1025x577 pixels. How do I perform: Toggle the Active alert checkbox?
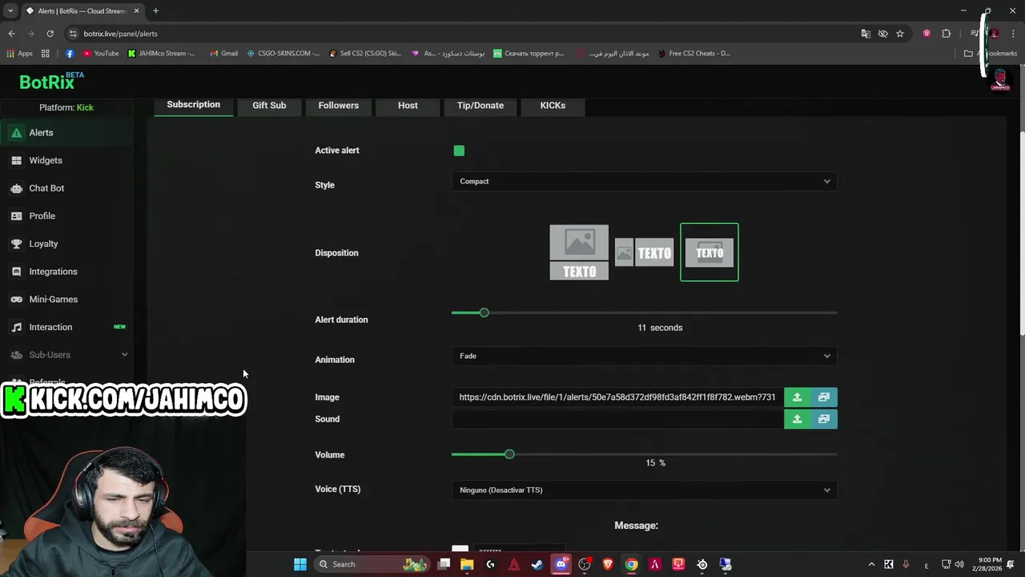(x=459, y=151)
